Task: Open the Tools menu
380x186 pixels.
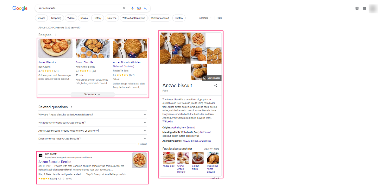Action: point(219,18)
